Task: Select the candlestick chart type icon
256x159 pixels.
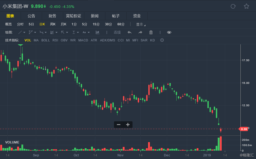Action: (x=97, y=32)
